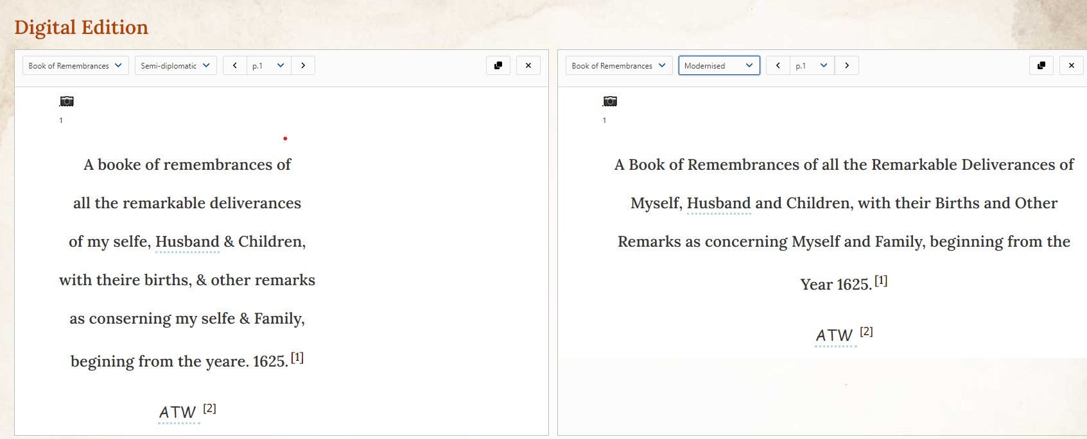The height and width of the screenshot is (439, 1087).
Task: Close the right Modernised panel
Action: click(x=1072, y=65)
